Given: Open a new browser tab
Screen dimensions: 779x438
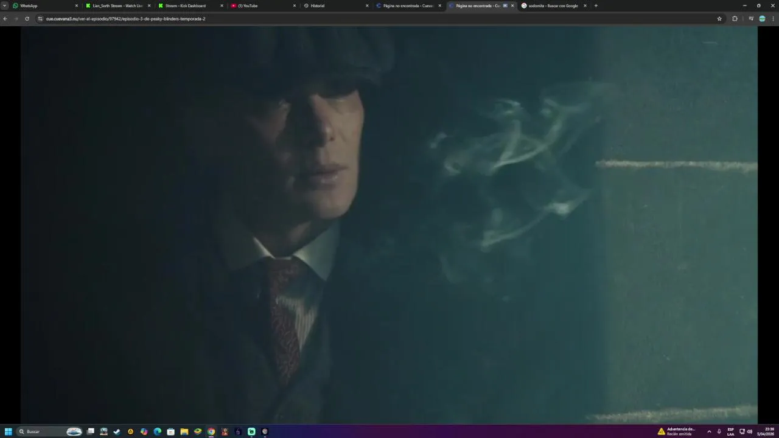Looking at the screenshot, I should click(596, 5).
